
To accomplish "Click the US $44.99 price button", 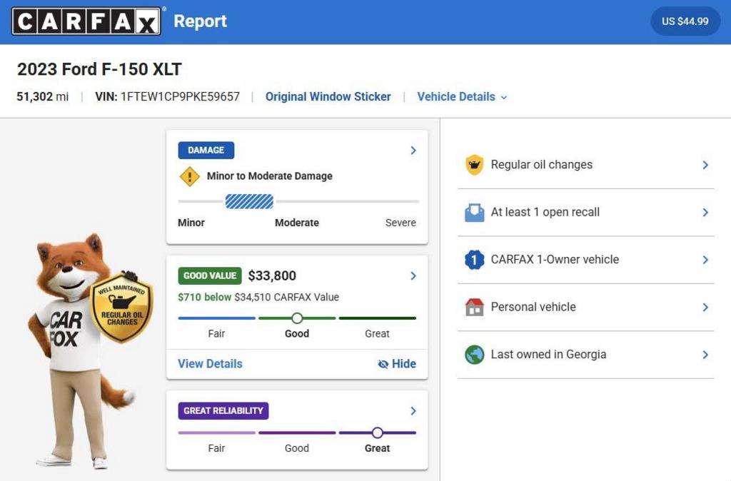I will click(x=685, y=21).
